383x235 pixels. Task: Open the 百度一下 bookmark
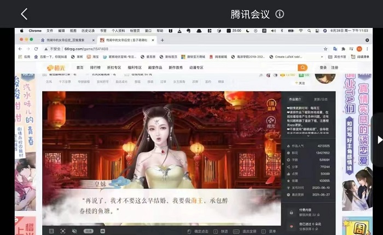pos(50,57)
